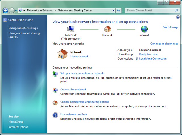Click Fix a network problem link
Viewport: 182px width, 135px height.
pyautogui.click(x=73, y=114)
